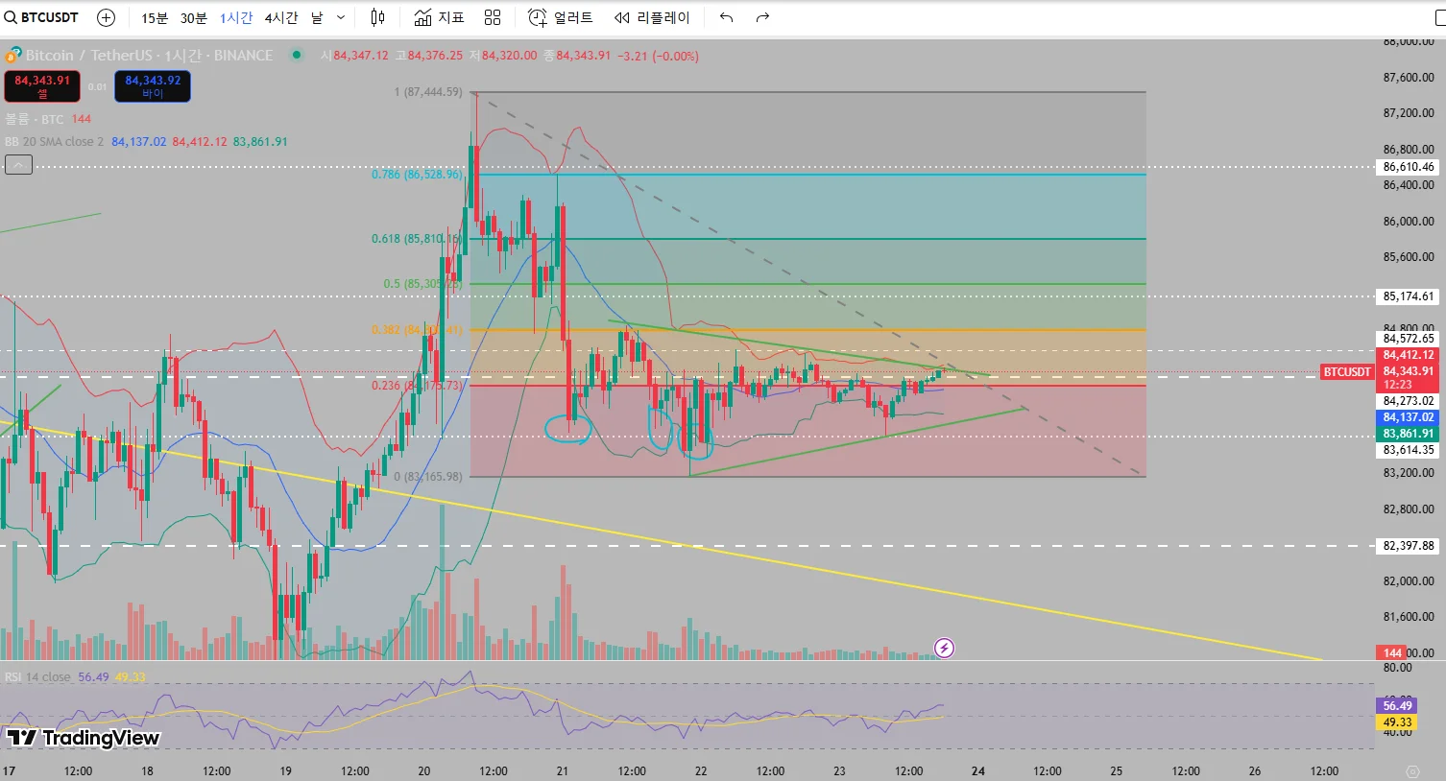Add symbol with the plus circle icon

pos(107,17)
